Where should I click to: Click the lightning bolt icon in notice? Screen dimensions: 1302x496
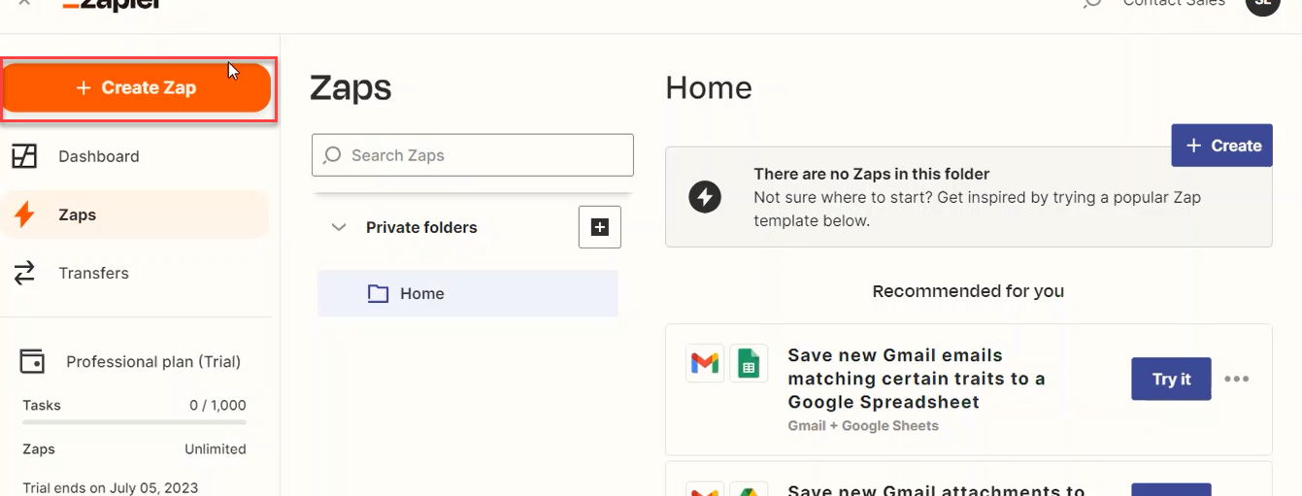pyautogui.click(x=705, y=197)
